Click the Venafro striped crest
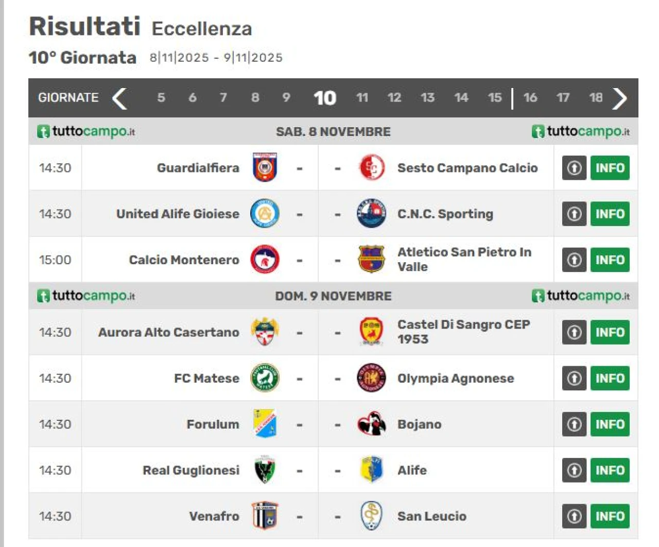659x547 pixels. click(x=265, y=516)
